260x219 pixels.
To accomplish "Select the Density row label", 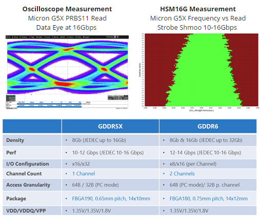I will tap(15, 140).
